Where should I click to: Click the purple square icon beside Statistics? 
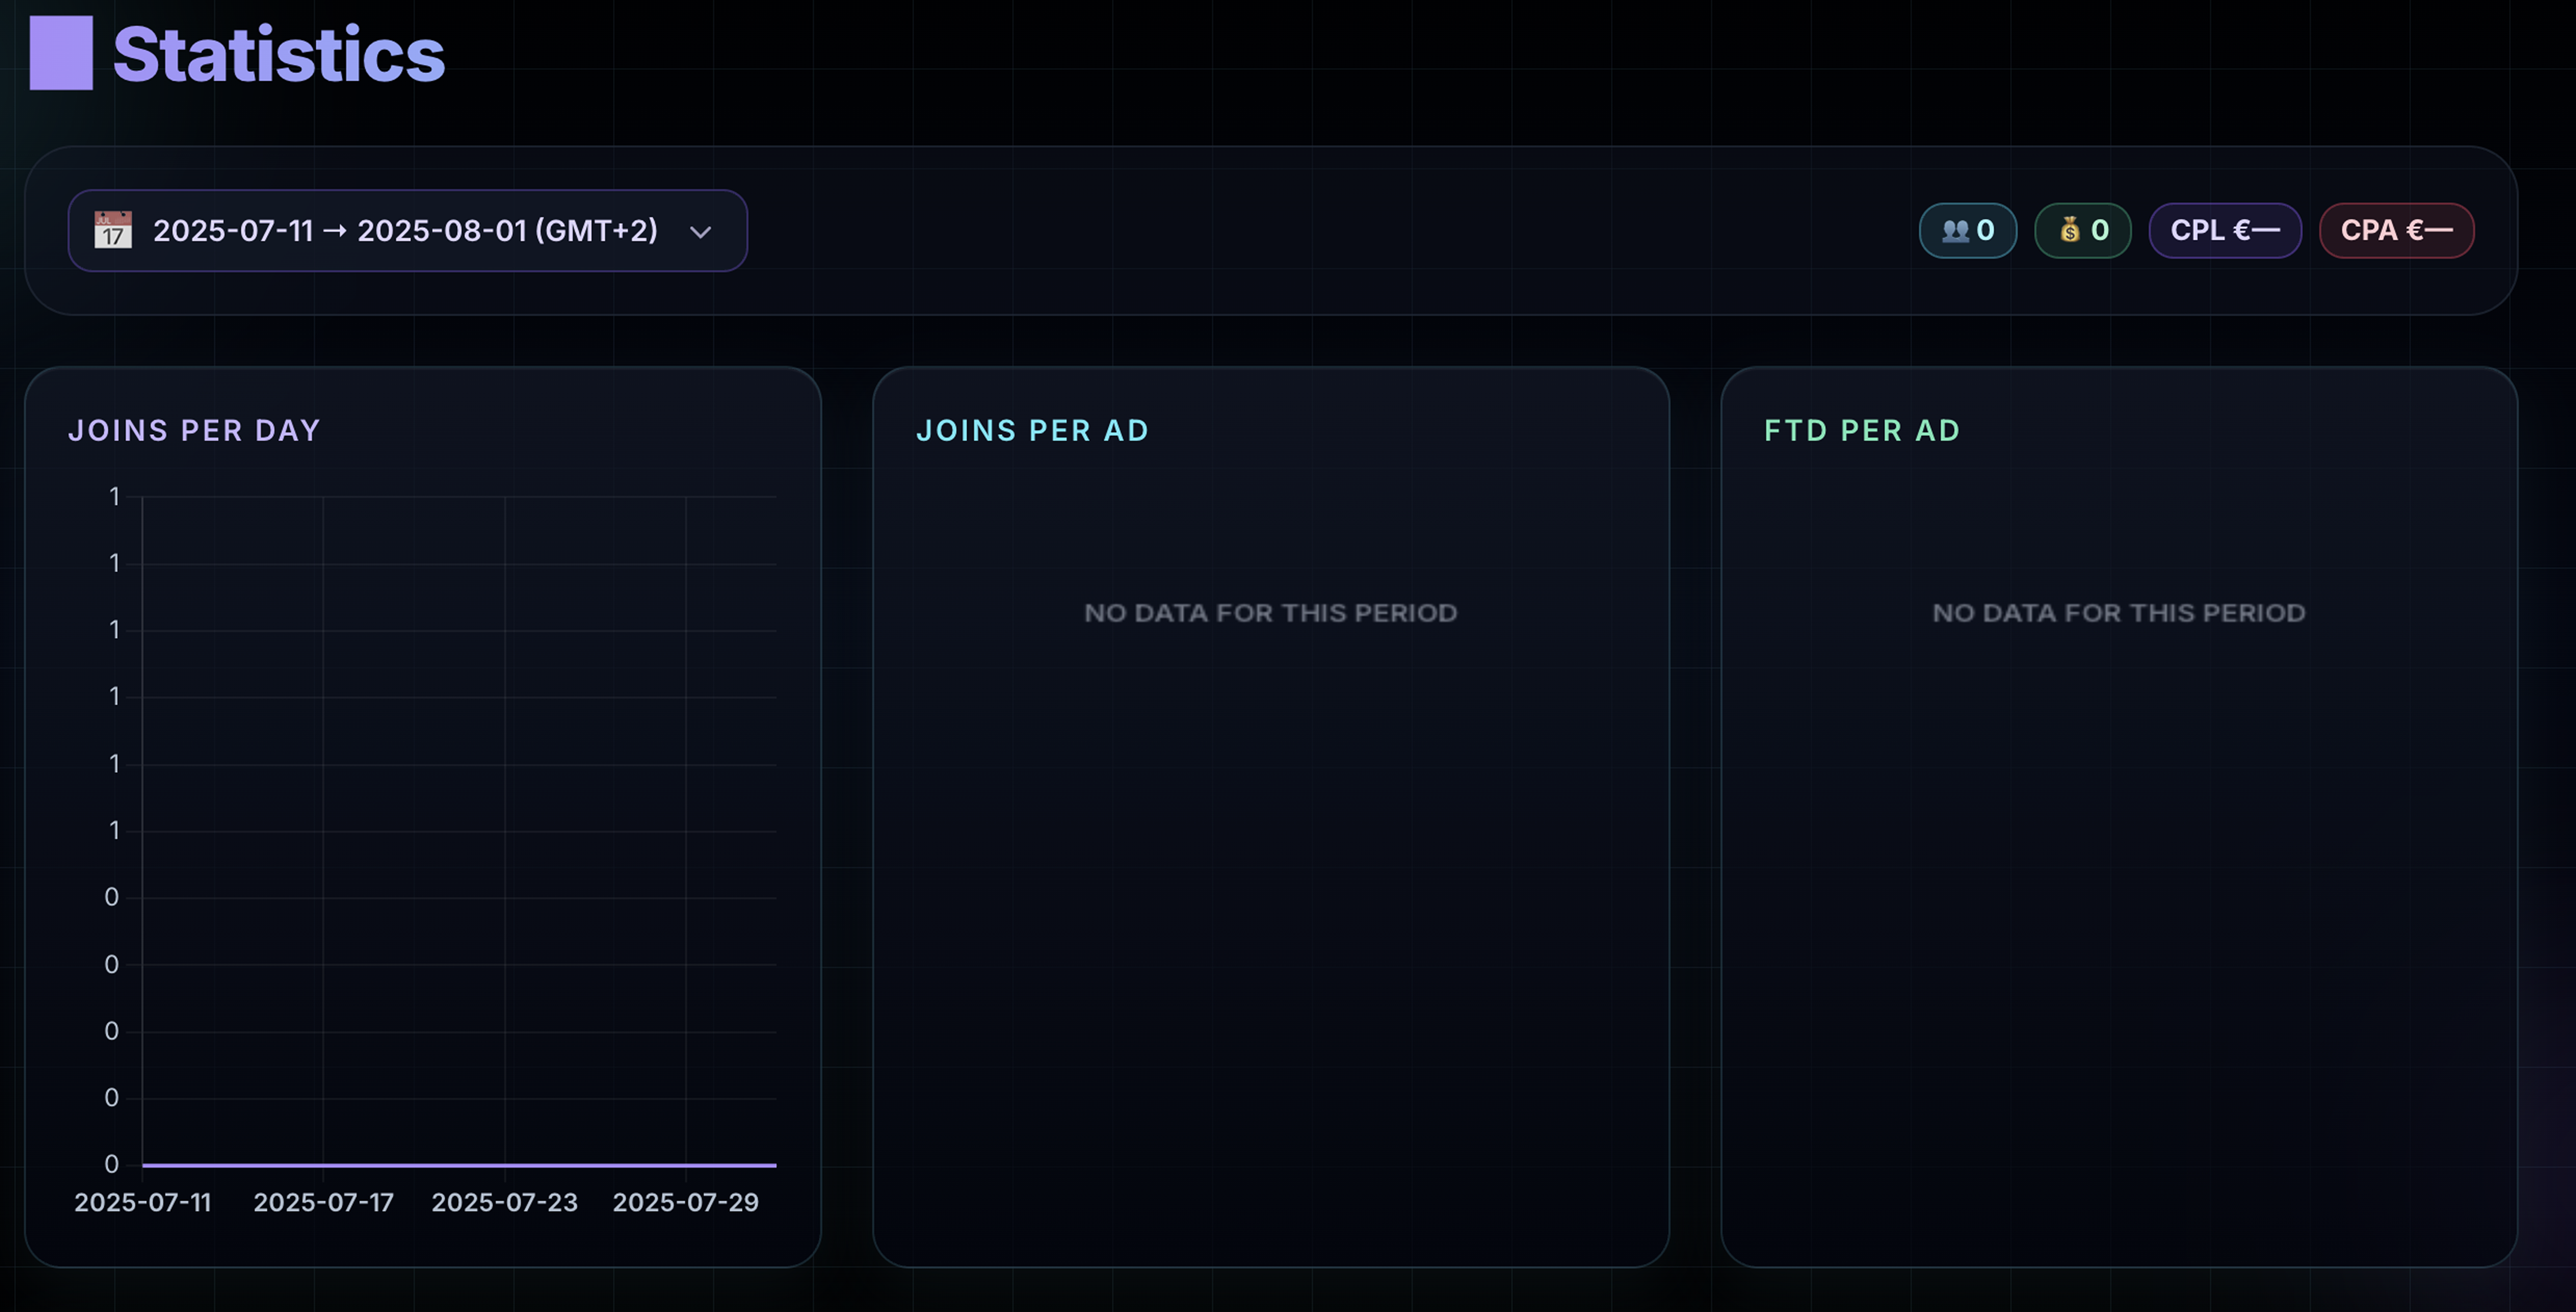point(61,53)
